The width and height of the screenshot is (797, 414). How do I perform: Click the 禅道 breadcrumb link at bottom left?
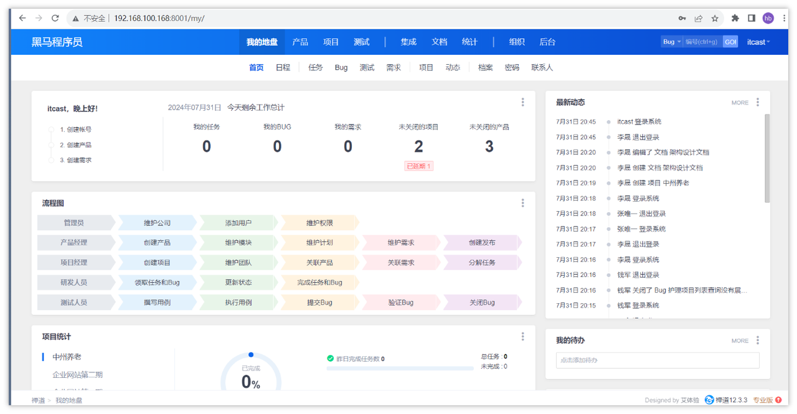click(39, 400)
